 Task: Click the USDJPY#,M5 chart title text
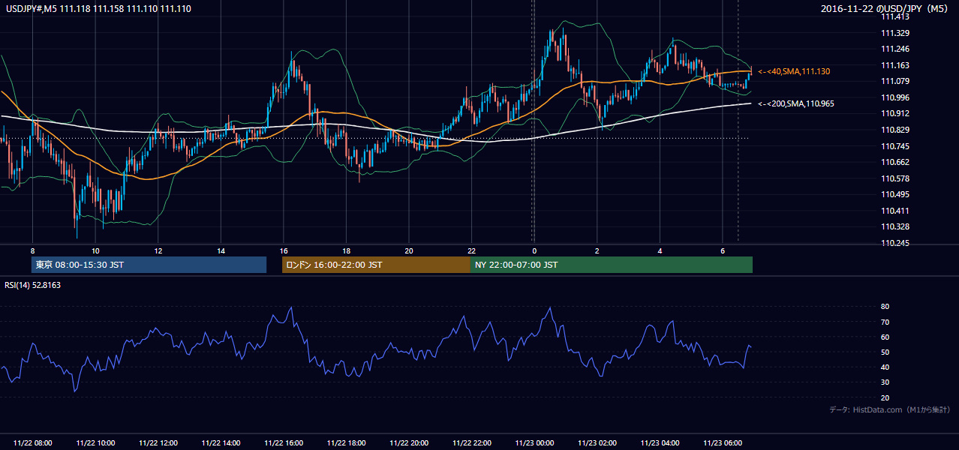click(x=98, y=7)
